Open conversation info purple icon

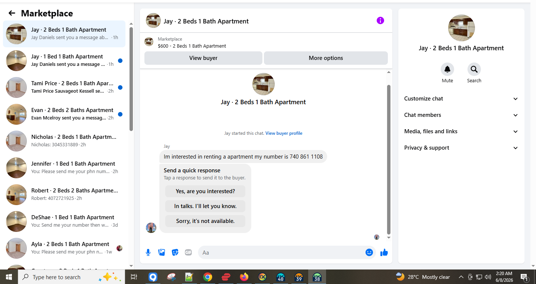[380, 20]
